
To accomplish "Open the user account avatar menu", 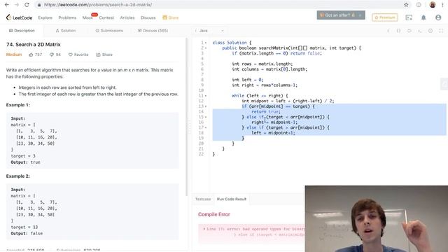I will point(438,17).
